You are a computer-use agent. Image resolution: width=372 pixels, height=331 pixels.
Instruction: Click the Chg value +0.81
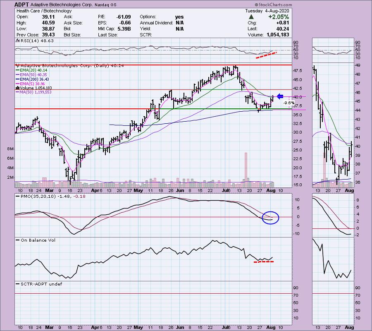pyautogui.click(x=283, y=23)
